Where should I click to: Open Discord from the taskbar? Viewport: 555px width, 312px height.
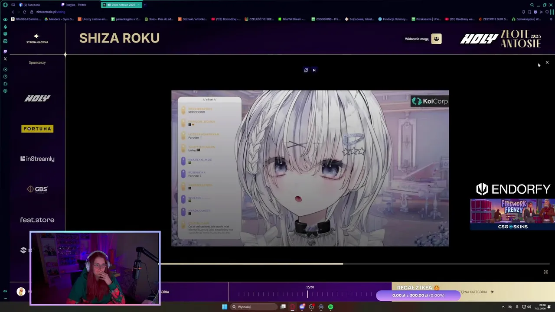click(x=302, y=307)
